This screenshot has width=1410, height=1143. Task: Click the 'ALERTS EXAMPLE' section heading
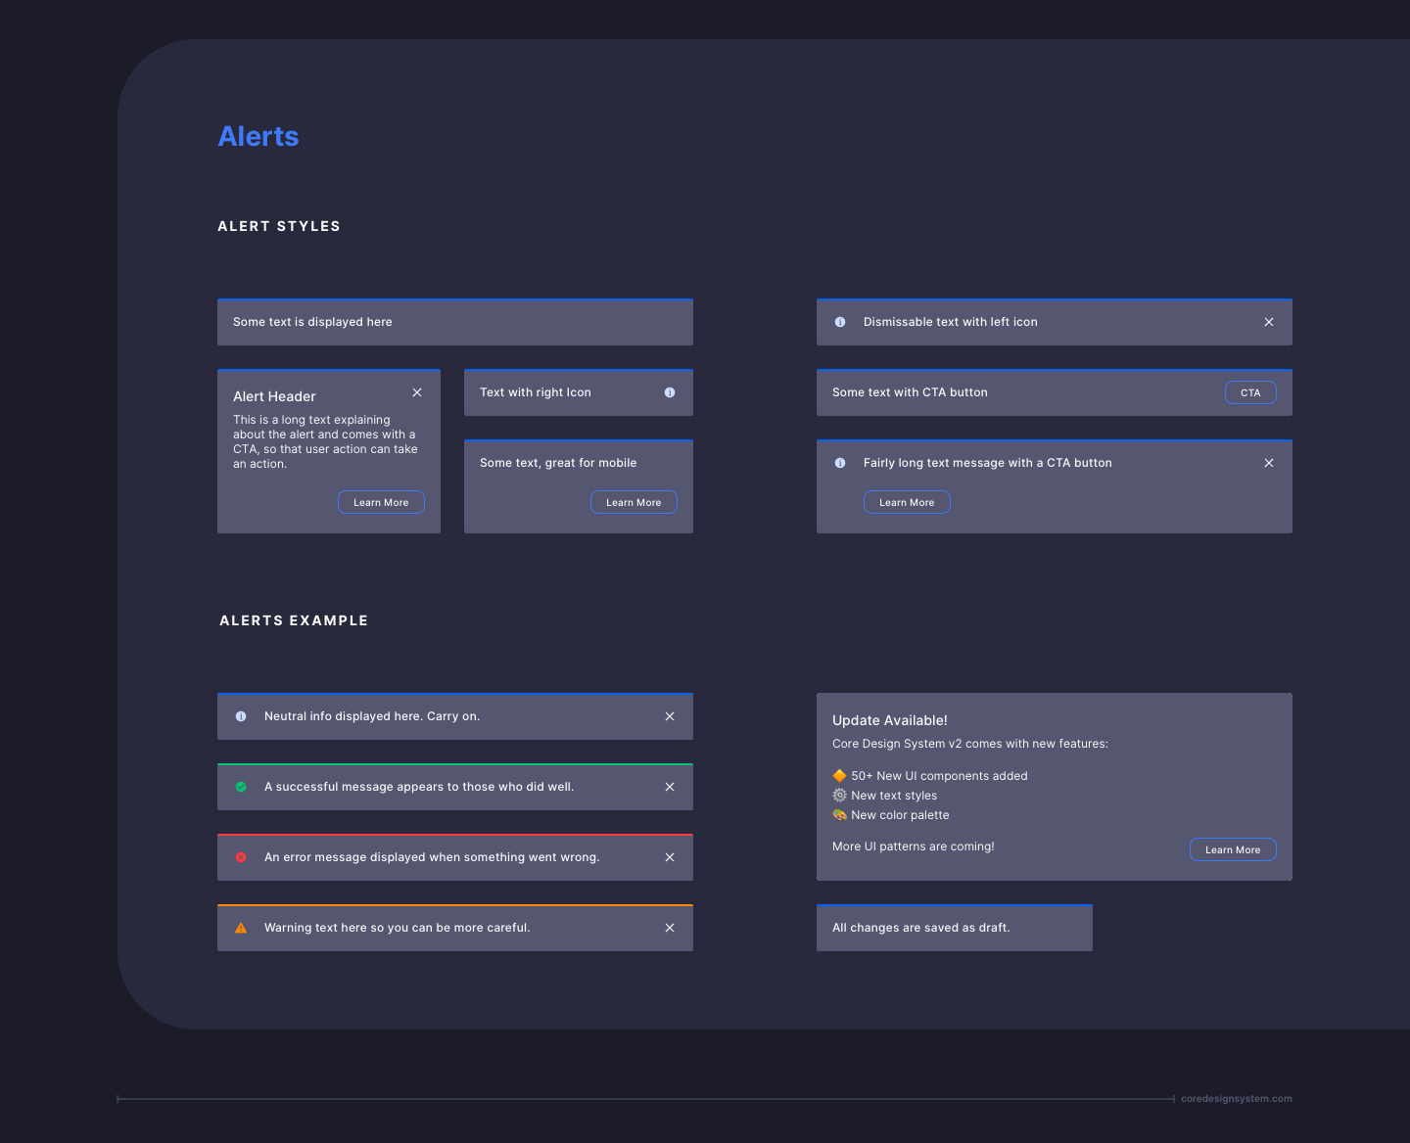pos(294,620)
